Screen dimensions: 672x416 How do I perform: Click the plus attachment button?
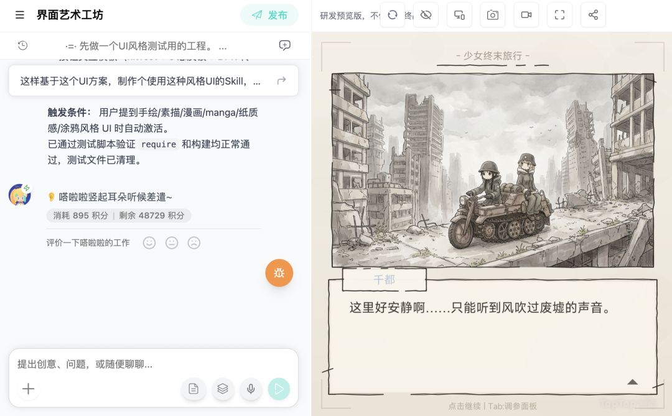tap(28, 389)
